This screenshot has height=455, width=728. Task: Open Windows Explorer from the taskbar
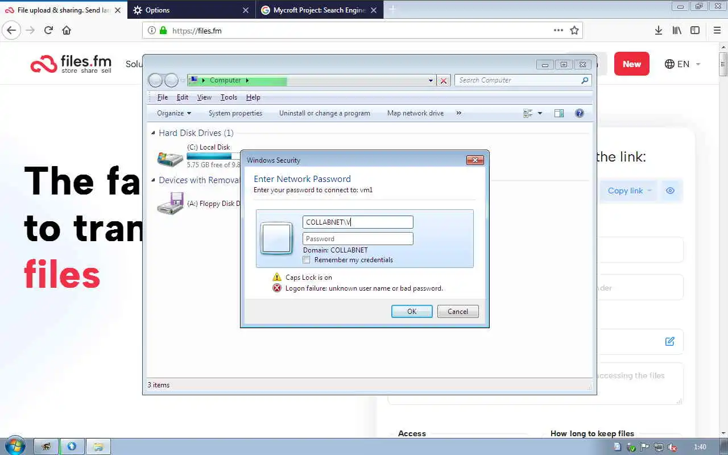click(x=98, y=446)
